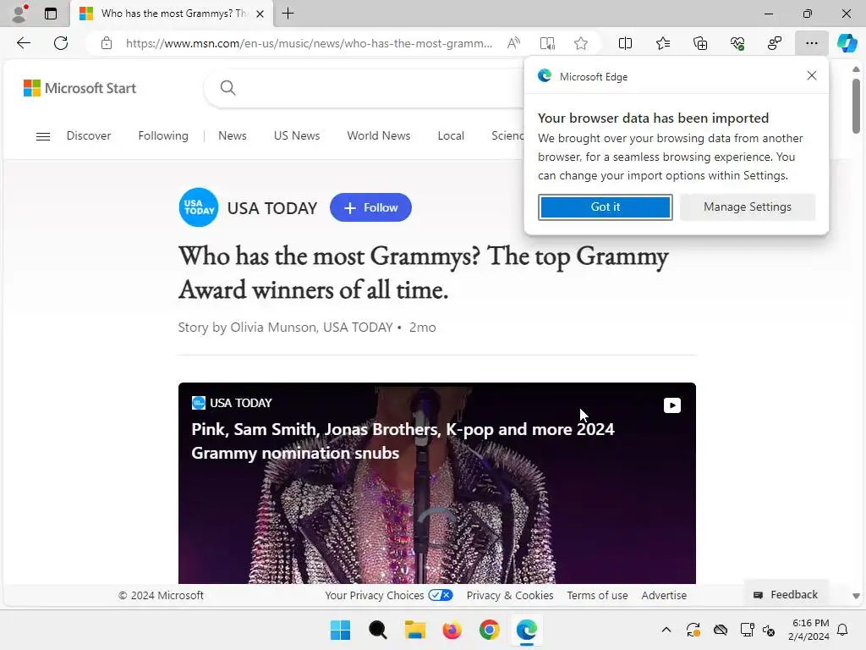Screen dimensions: 866x650
Task: Go to the Discover tab
Action: [88, 136]
